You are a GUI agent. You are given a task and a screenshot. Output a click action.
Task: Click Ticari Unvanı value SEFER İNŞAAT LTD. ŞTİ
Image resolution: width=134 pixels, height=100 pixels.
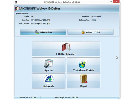[40, 24]
